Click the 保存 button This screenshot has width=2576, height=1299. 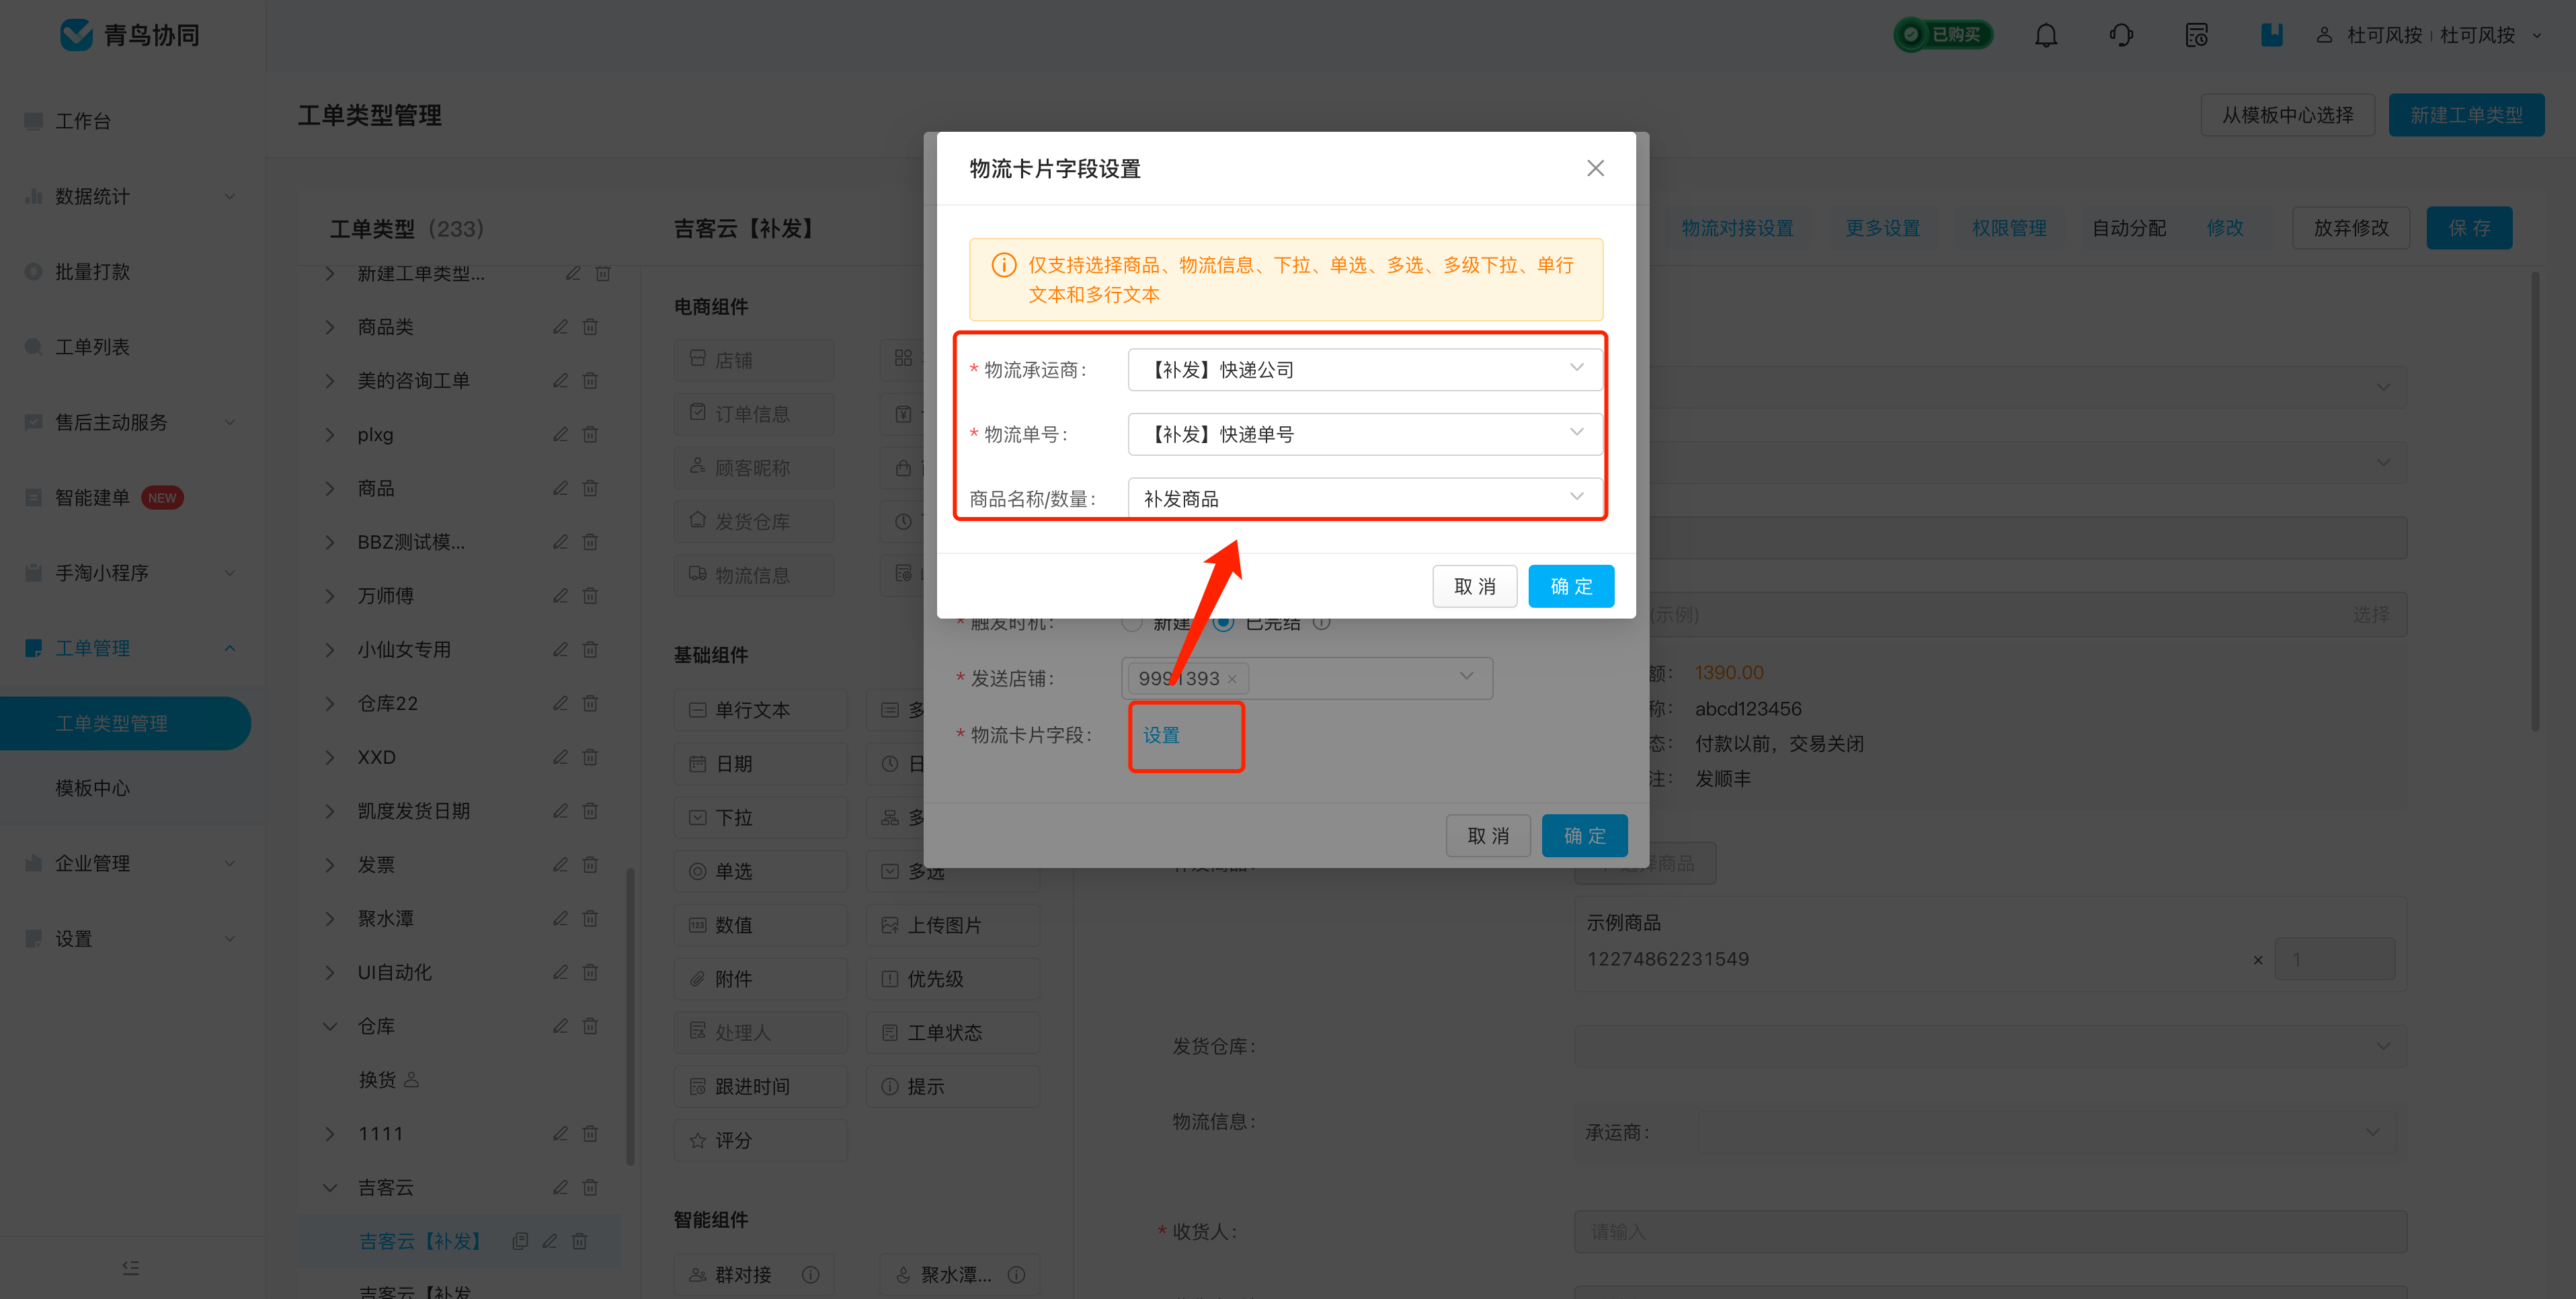(2469, 228)
